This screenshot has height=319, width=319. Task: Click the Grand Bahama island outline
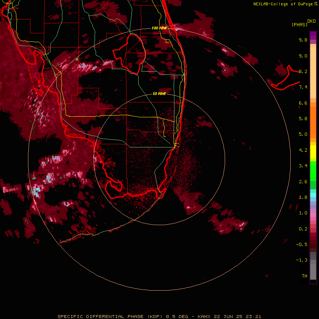click(x=285, y=78)
